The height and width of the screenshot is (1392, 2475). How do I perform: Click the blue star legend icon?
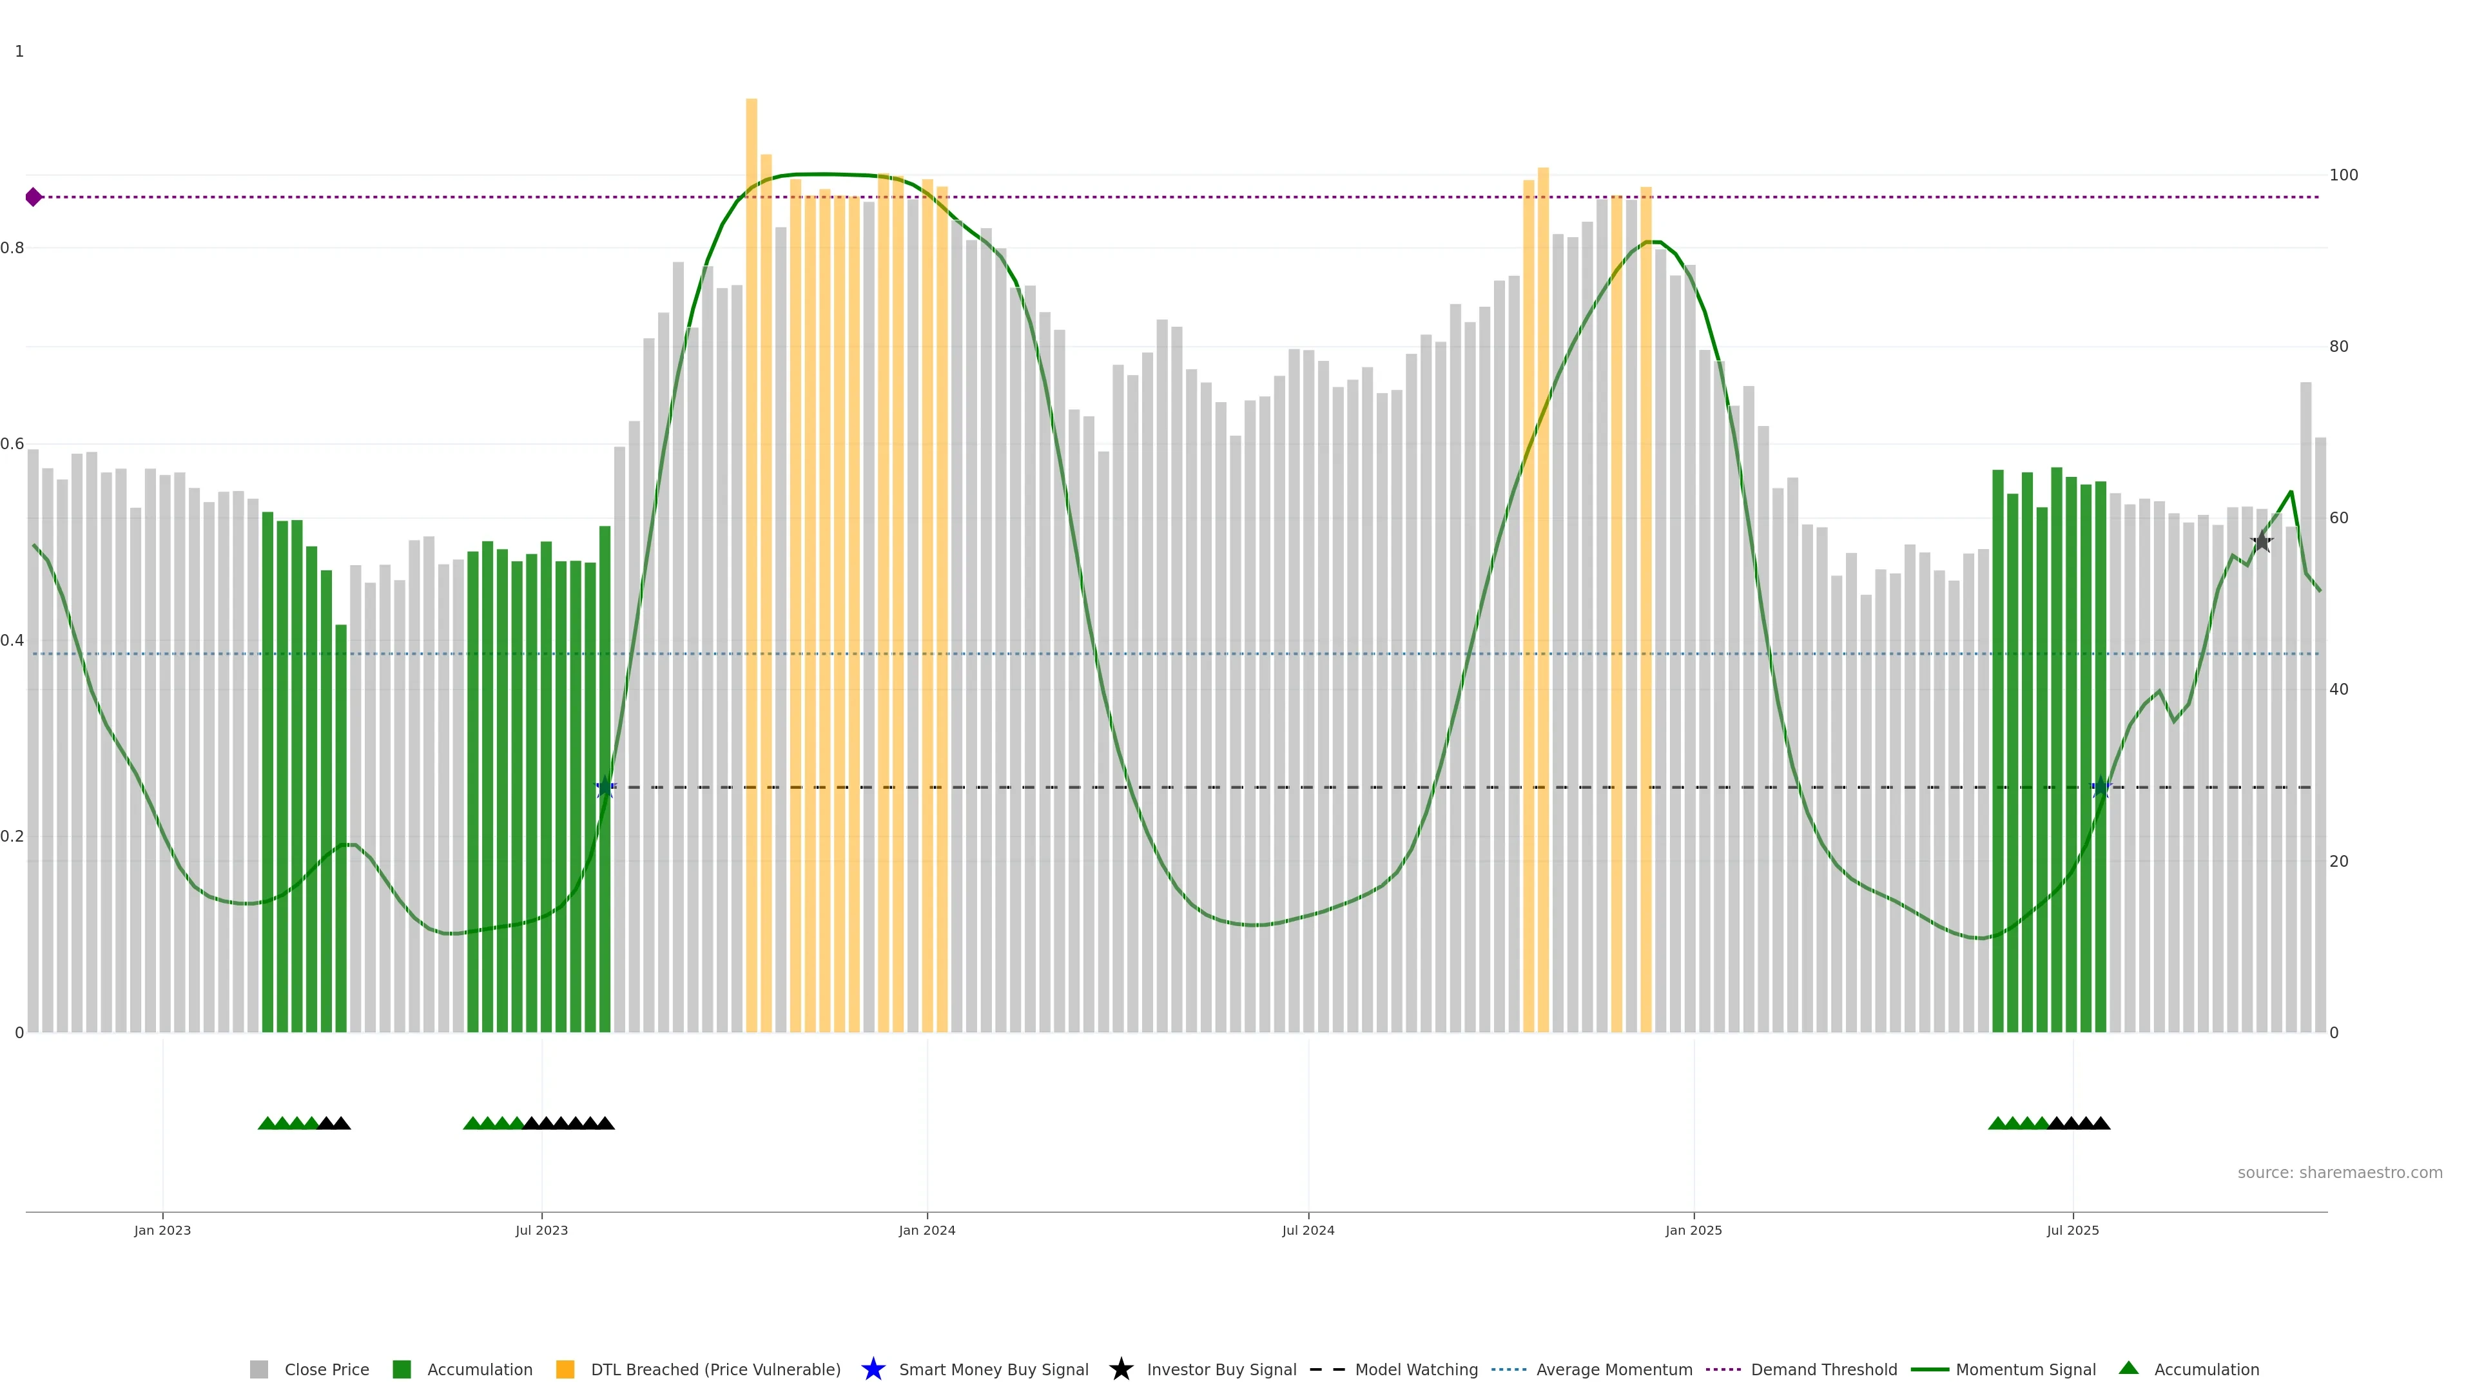point(873,1369)
